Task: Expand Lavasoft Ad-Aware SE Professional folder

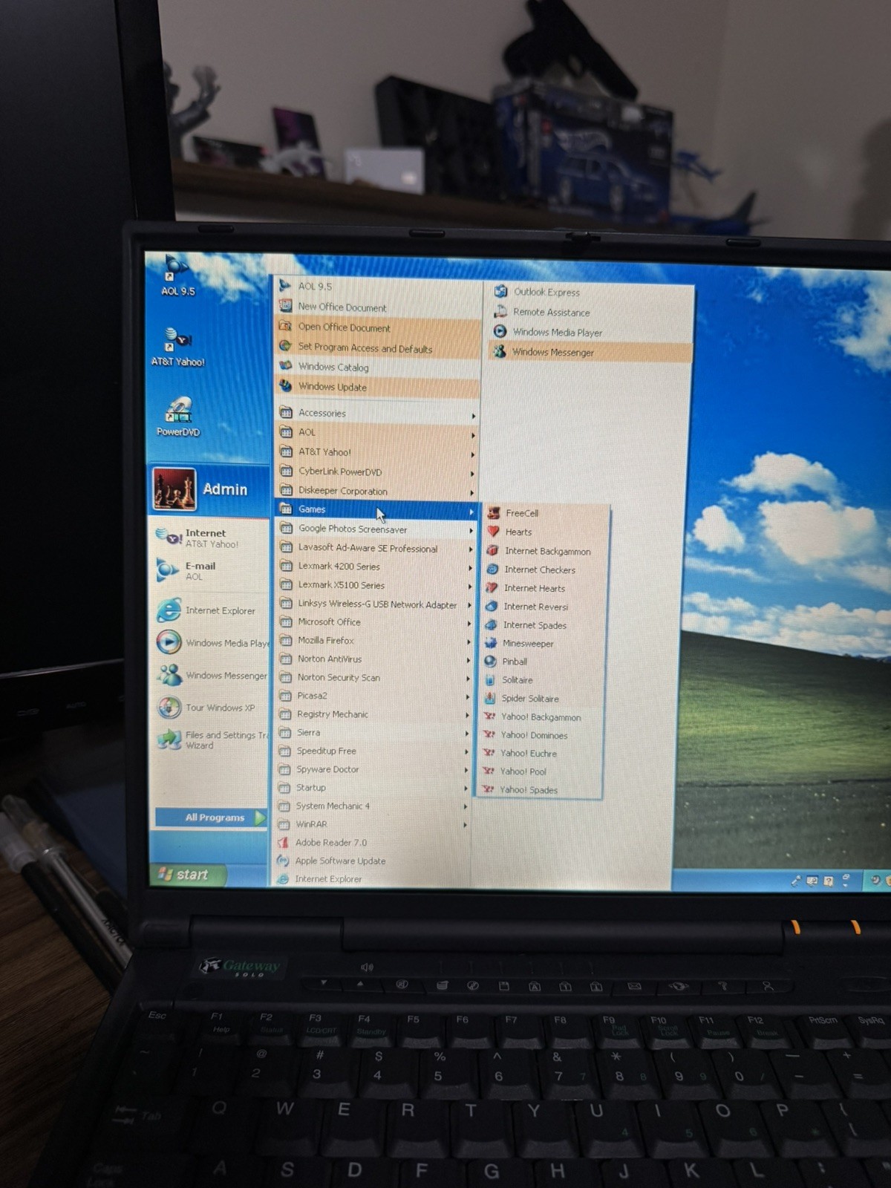Action: tap(376, 548)
